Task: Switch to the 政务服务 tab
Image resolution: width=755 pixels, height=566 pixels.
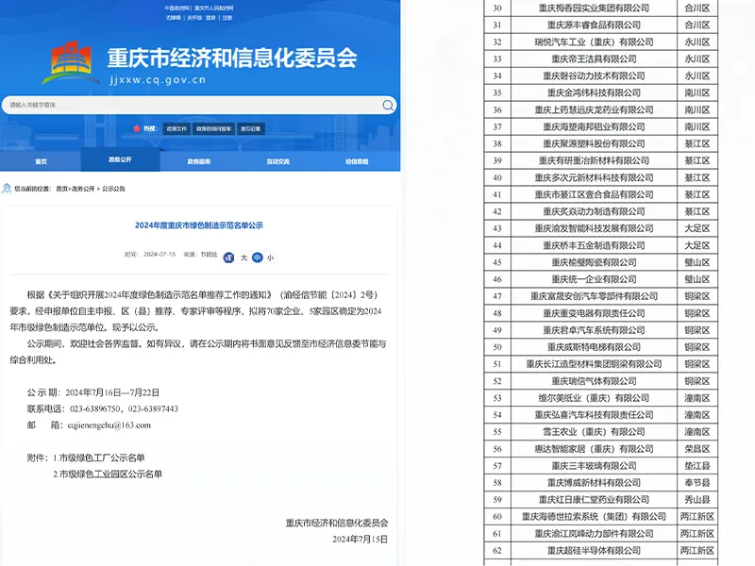Action: [199, 158]
